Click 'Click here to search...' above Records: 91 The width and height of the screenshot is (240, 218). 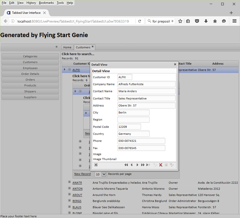[x=78, y=54]
